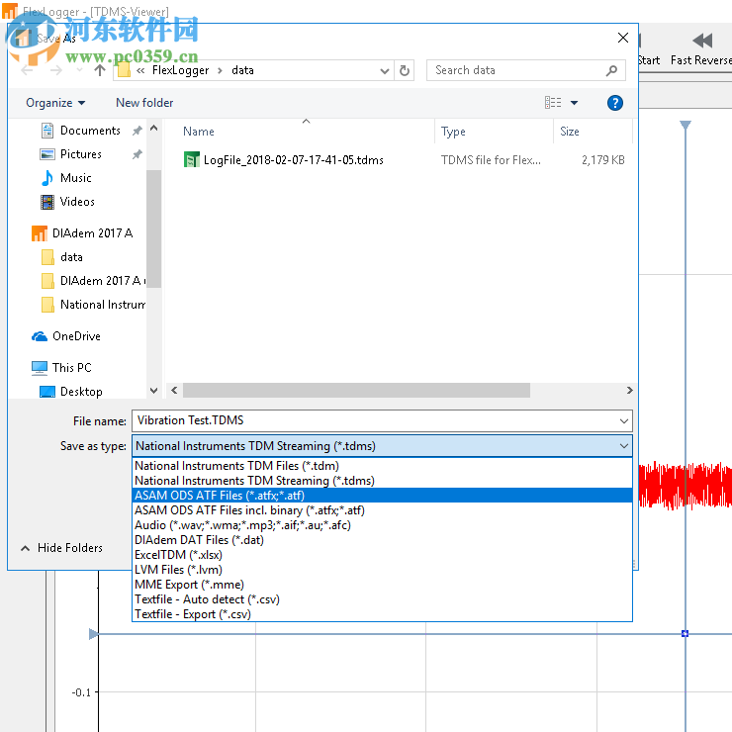
Task: Click the navigation pane scrollbar thumb
Action: pyautogui.click(x=153, y=229)
